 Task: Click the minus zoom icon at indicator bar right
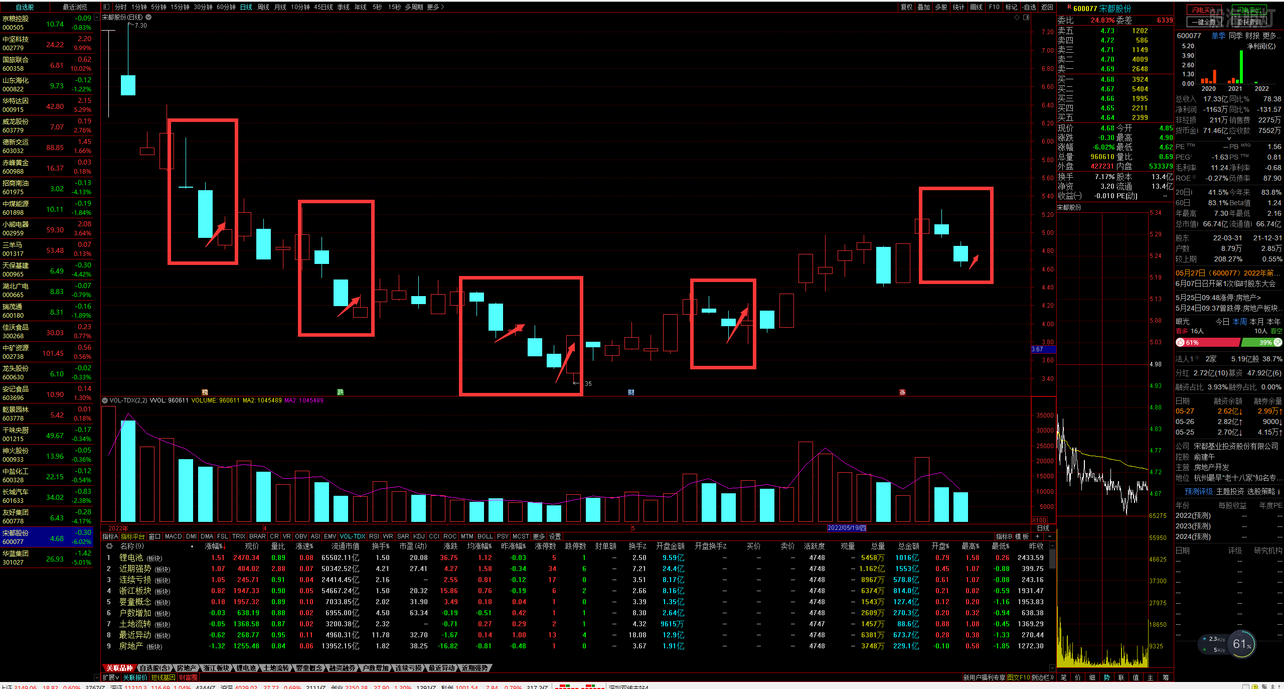pyautogui.click(x=1050, y=536)
